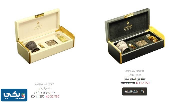This screenshot has width=195, height=102.
Task: Open قسم الهدايا category under black box
Action: [135, 75]
